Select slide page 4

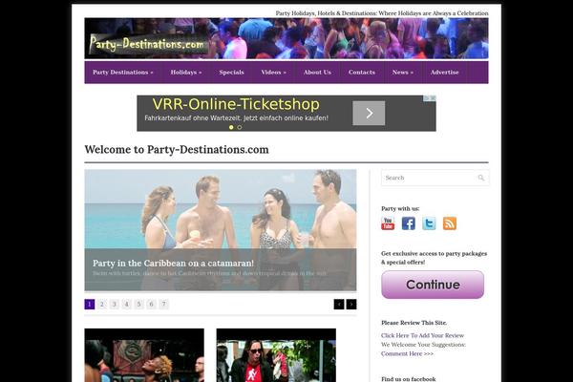pos(127,304)
